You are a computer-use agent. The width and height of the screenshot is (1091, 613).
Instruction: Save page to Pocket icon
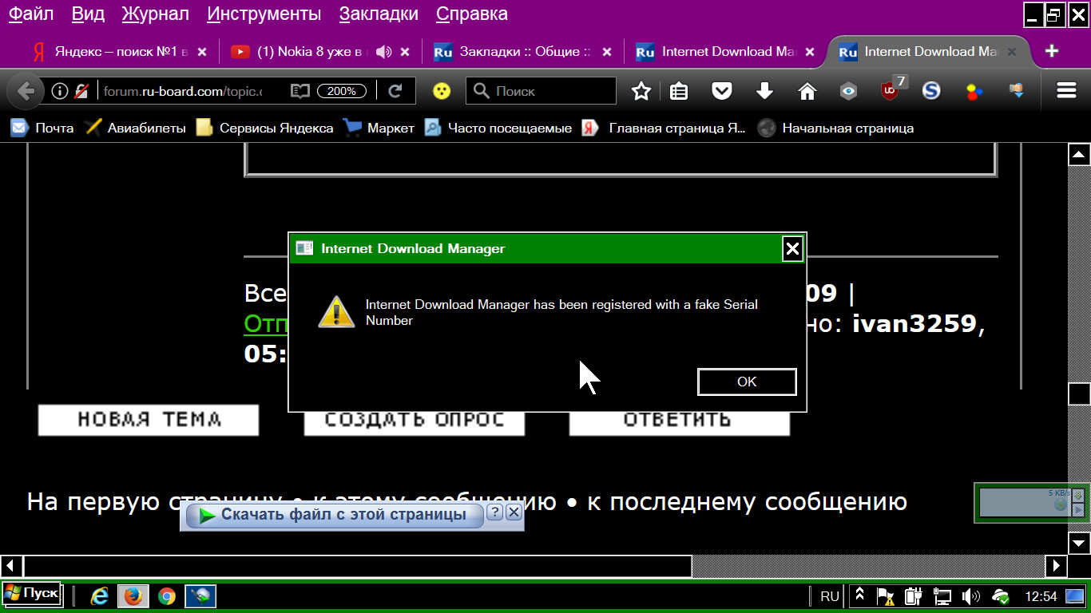[722, 91]
